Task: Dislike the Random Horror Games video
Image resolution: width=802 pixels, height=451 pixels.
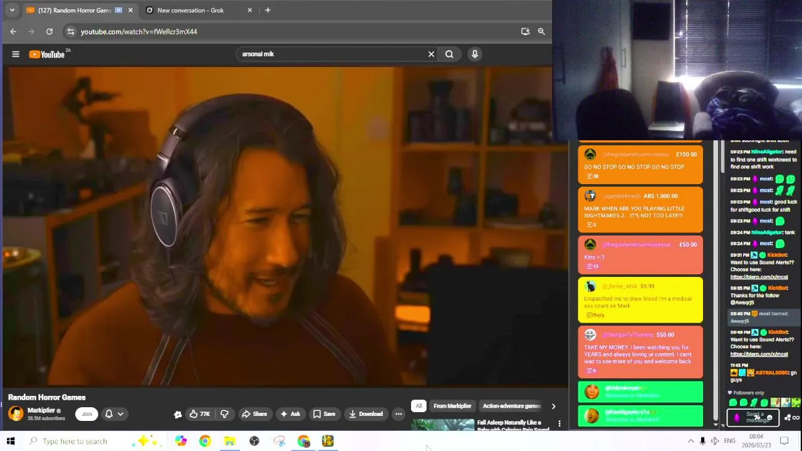Action: coord(224,414)
